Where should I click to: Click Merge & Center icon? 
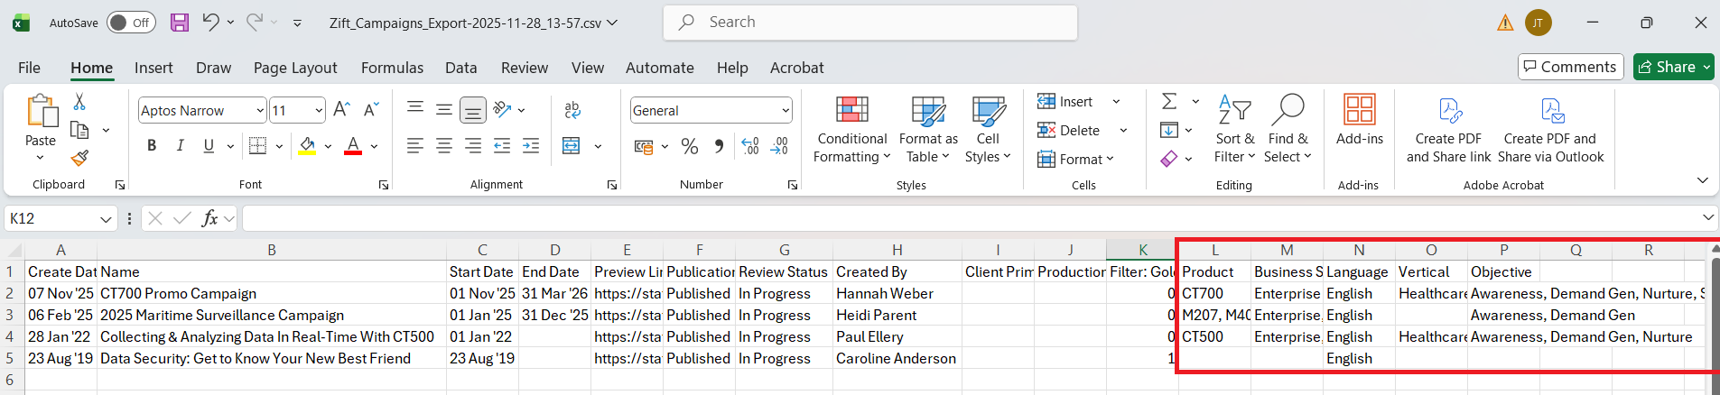pyautogui.click(x=571, y=145)
